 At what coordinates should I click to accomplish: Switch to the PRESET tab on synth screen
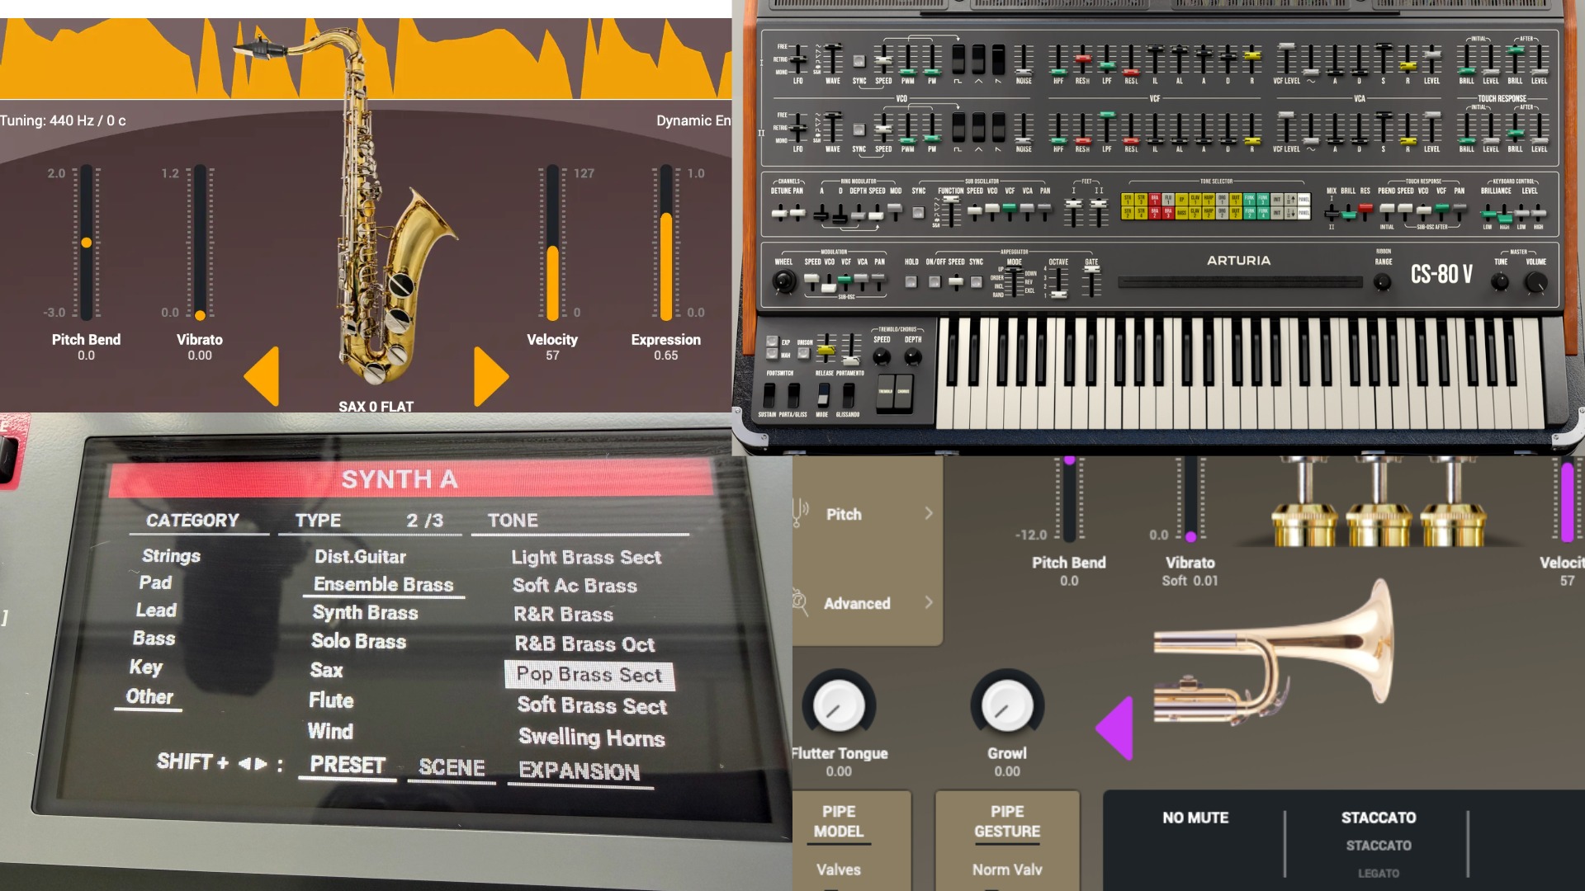[348, 765]
